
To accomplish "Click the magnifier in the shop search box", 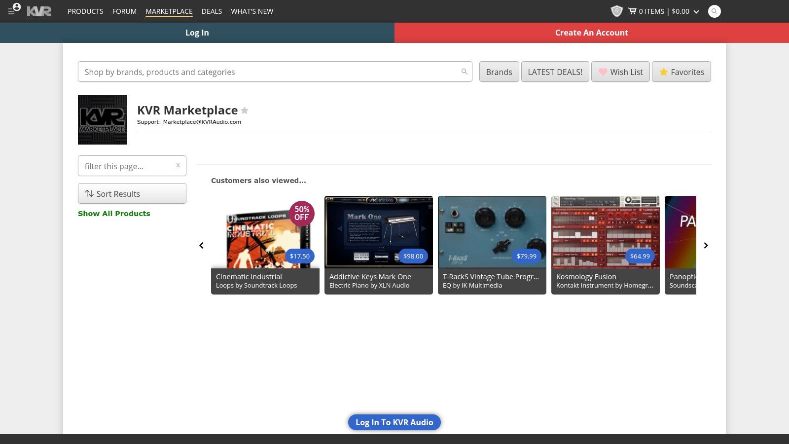I will pyautogui.click(x=464, y=72).
